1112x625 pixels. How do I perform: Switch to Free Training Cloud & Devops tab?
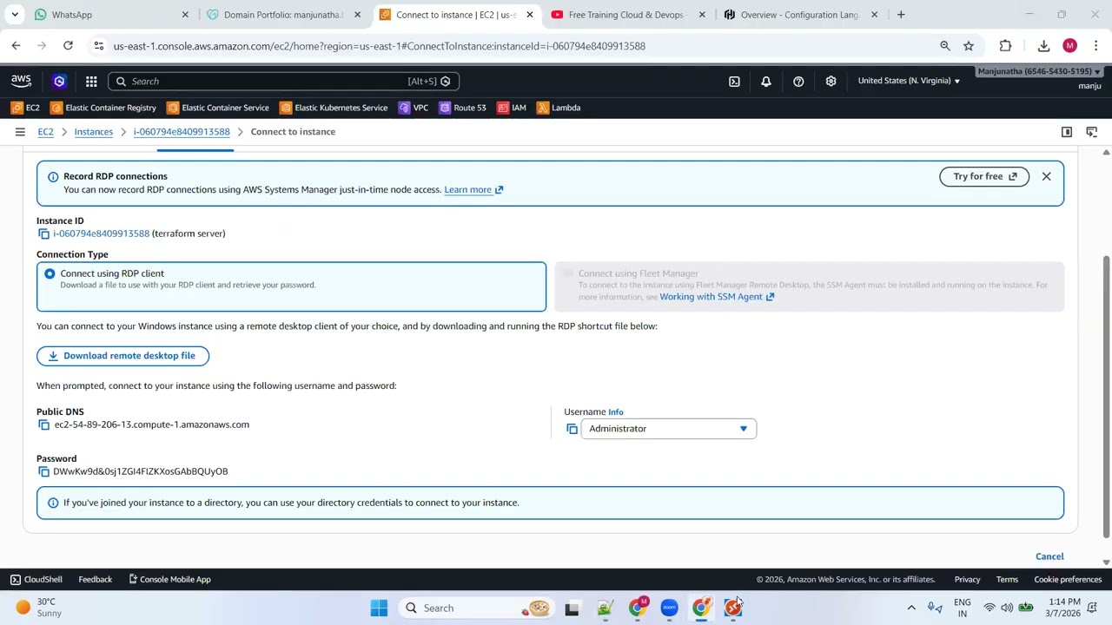630,15
